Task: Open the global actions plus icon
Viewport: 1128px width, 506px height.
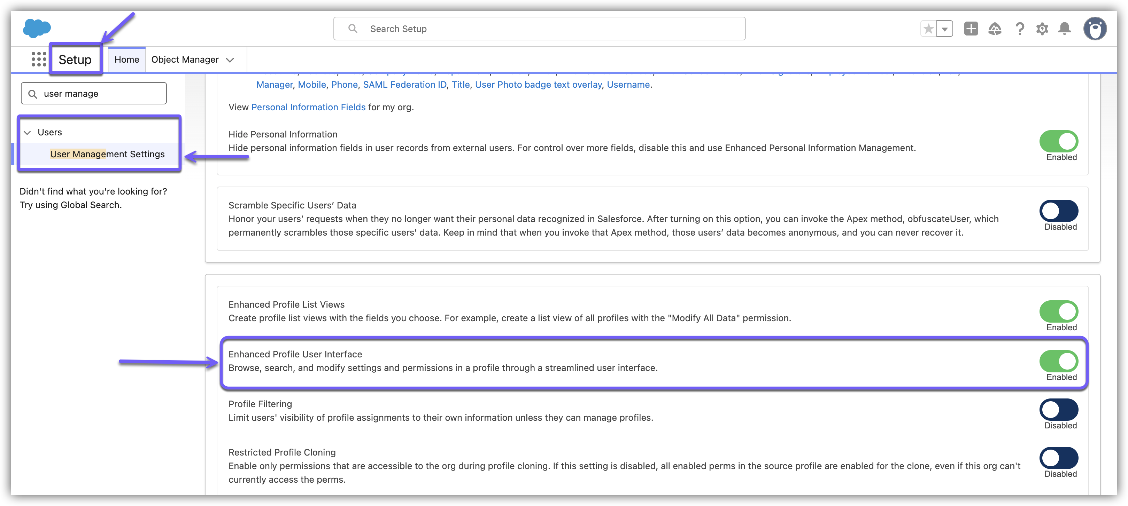Action: 971,29
